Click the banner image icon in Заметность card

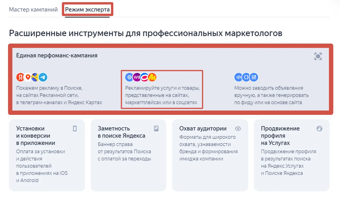coord(156,129)
